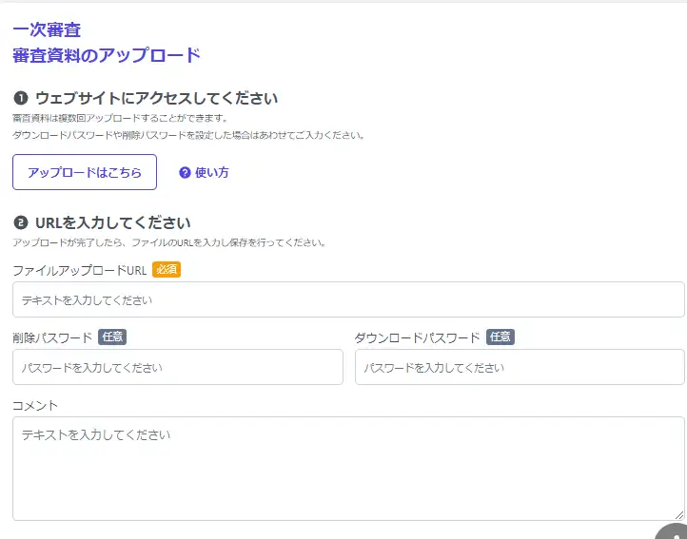
Task: Click the 任意 badge next to ダウンロードパスワード
Action: [x=501, y=337]
